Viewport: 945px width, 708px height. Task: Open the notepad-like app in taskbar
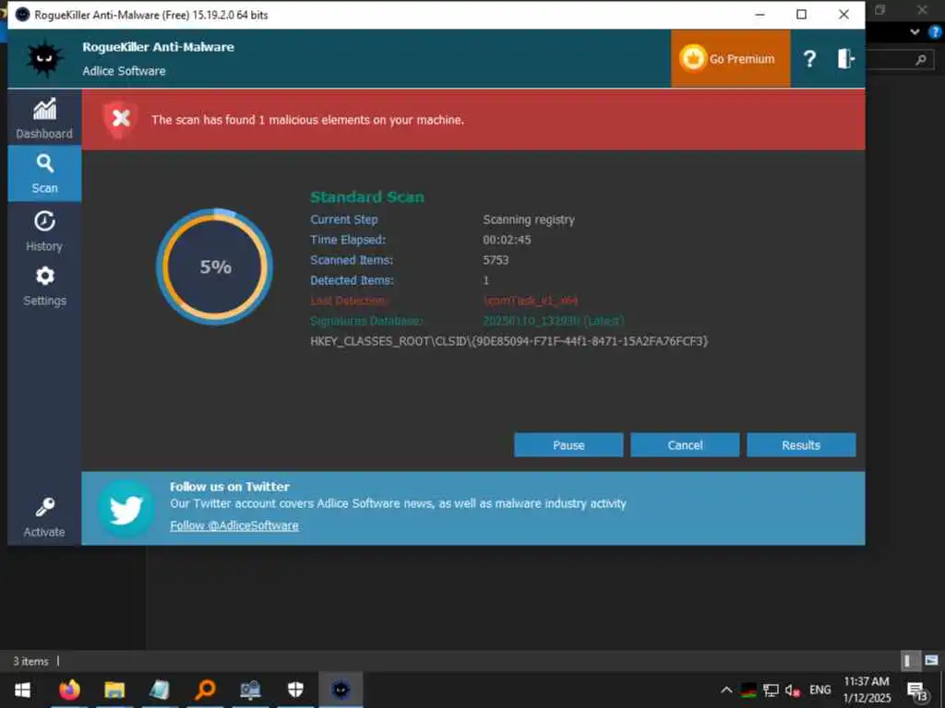160,690
